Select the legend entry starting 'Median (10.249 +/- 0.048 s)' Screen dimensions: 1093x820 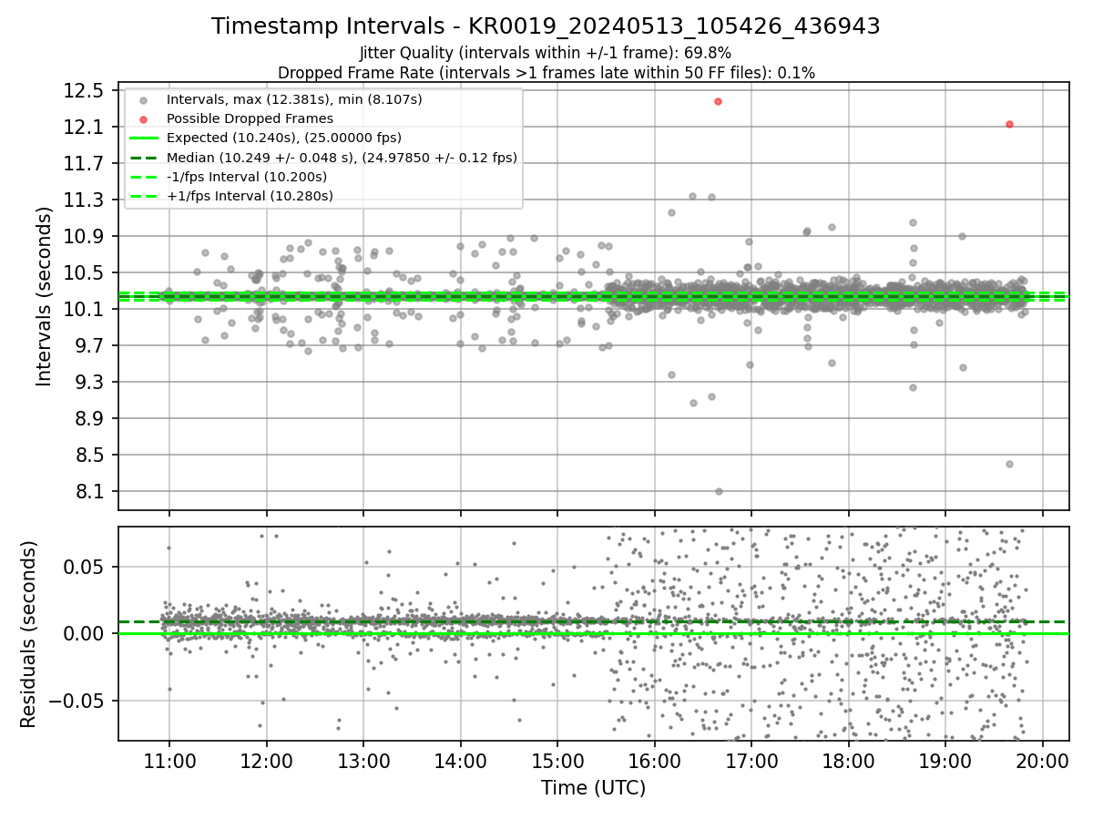pyautogui.click(x=342, y=158)
